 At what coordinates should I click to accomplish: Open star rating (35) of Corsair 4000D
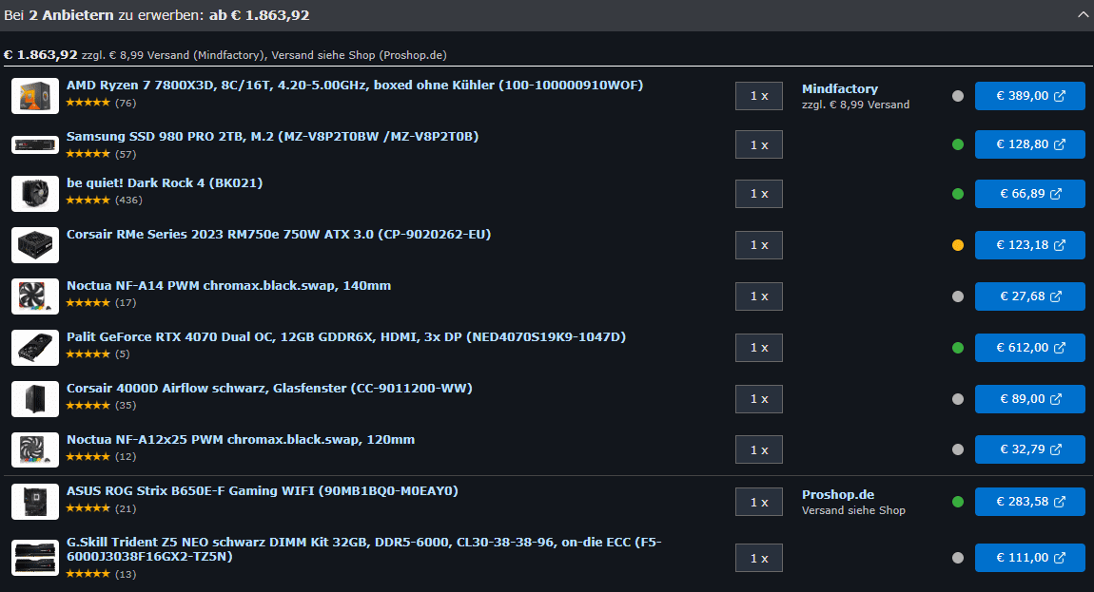point(101,405)
